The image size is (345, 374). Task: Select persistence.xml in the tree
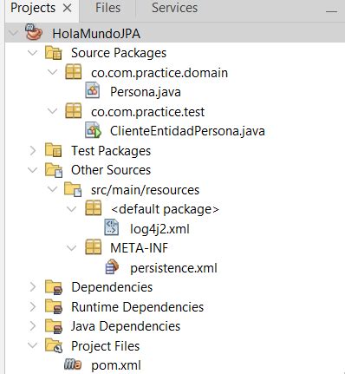click(x=173, y=268)
